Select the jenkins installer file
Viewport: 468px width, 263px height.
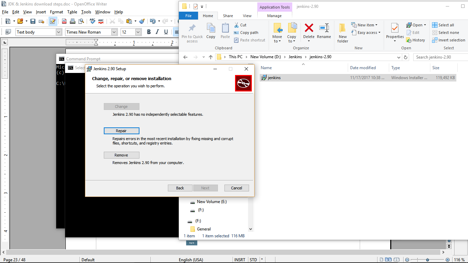coord(273,78)
